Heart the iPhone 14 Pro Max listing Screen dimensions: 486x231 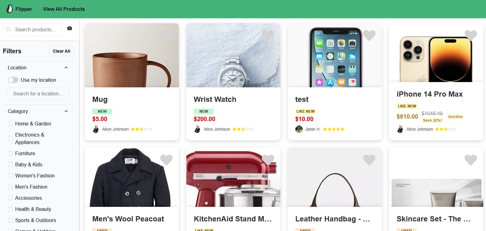coord(471,36)
